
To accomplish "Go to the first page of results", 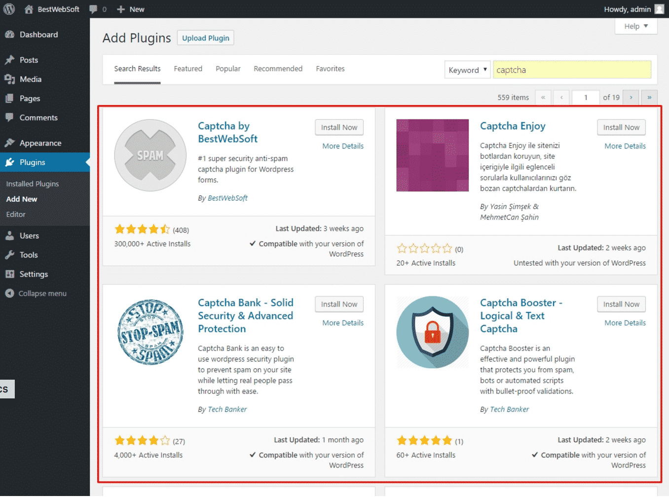I will (x=543, y=97).
